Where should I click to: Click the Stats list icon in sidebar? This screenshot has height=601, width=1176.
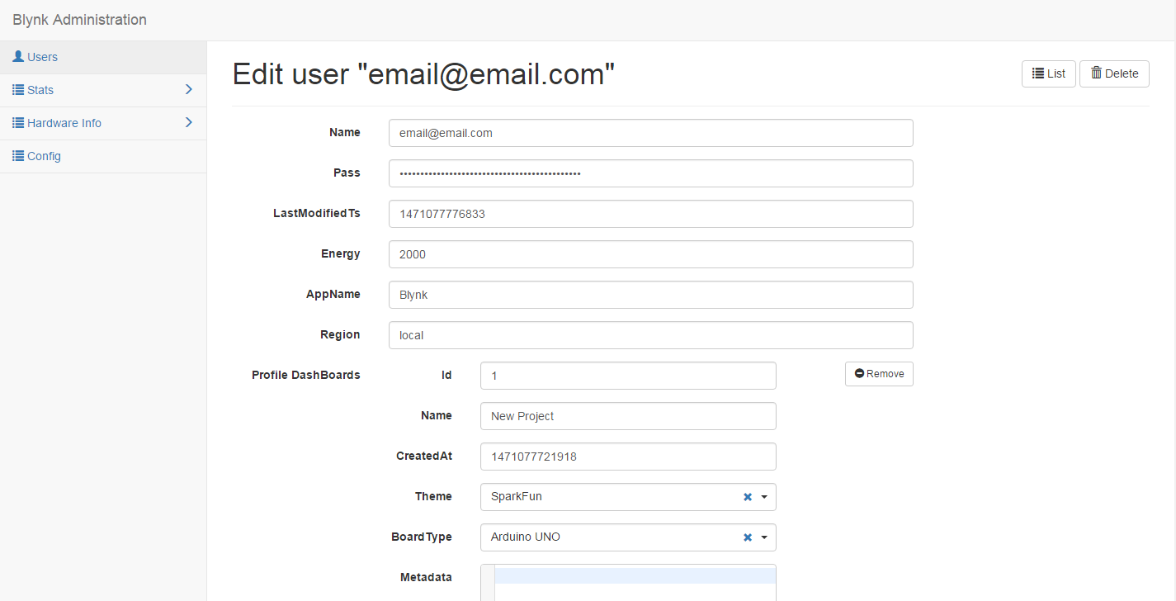tap(18, 90)
